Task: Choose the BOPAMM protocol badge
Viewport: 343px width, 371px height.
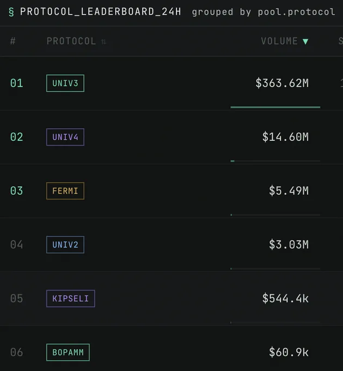Action: [68, 352]
